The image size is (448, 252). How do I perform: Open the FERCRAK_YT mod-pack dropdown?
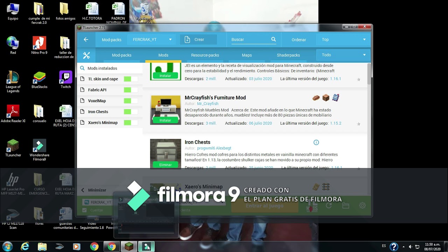(152, 40)
